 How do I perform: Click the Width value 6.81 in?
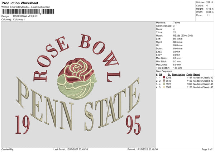click(210, 12)
